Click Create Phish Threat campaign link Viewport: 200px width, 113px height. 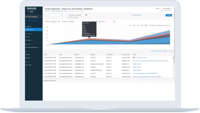coord(159,51)
